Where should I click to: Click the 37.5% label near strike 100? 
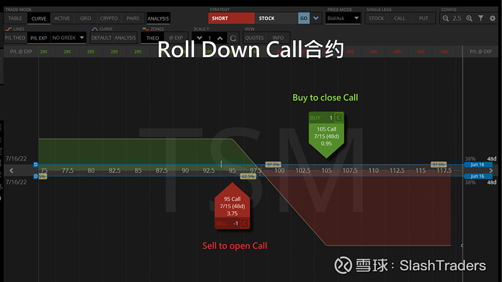(273, 164)
